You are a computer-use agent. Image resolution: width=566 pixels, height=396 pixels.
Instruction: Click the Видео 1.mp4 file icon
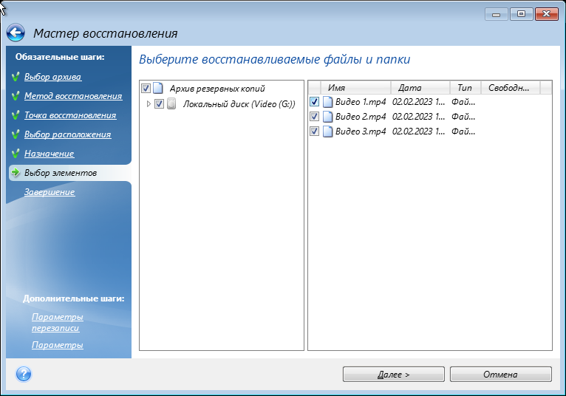327,102
